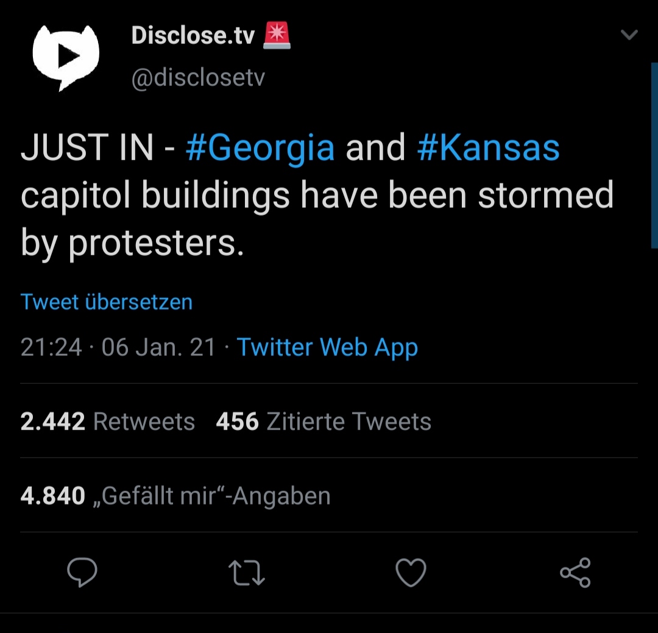The image size is (658, 633).
Task: Show the 456 Zitierte Tweets
Action: [324, 422]
